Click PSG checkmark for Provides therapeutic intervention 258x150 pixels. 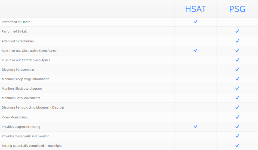(x=237, y=136)
